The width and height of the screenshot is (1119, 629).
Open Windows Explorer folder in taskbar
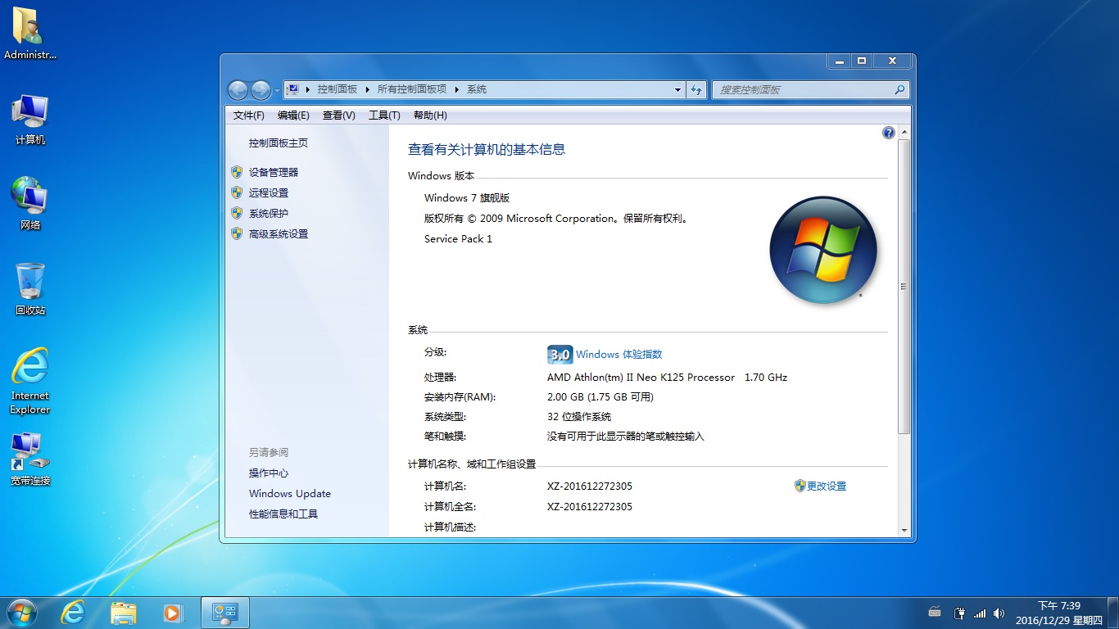[x=124, y=613]
